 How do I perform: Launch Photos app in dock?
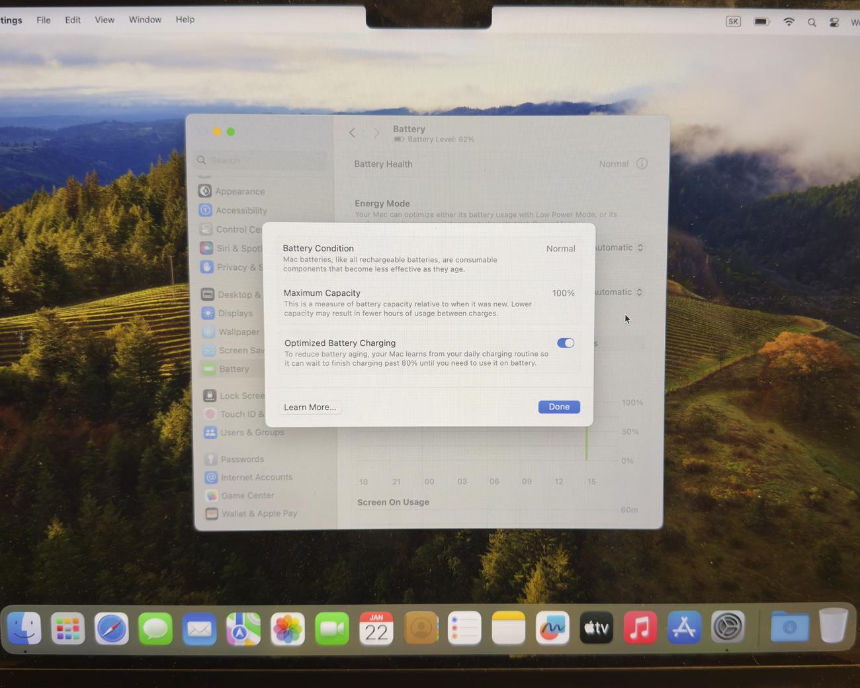[288, 628]
